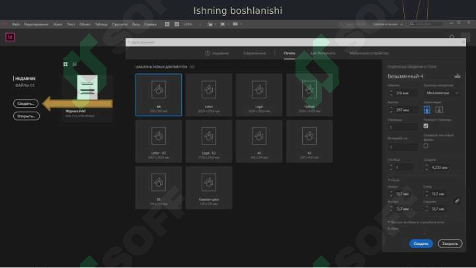Save document preset icon beside Безымянный-4
Screen dimensions: 476x268
point(457,76)
